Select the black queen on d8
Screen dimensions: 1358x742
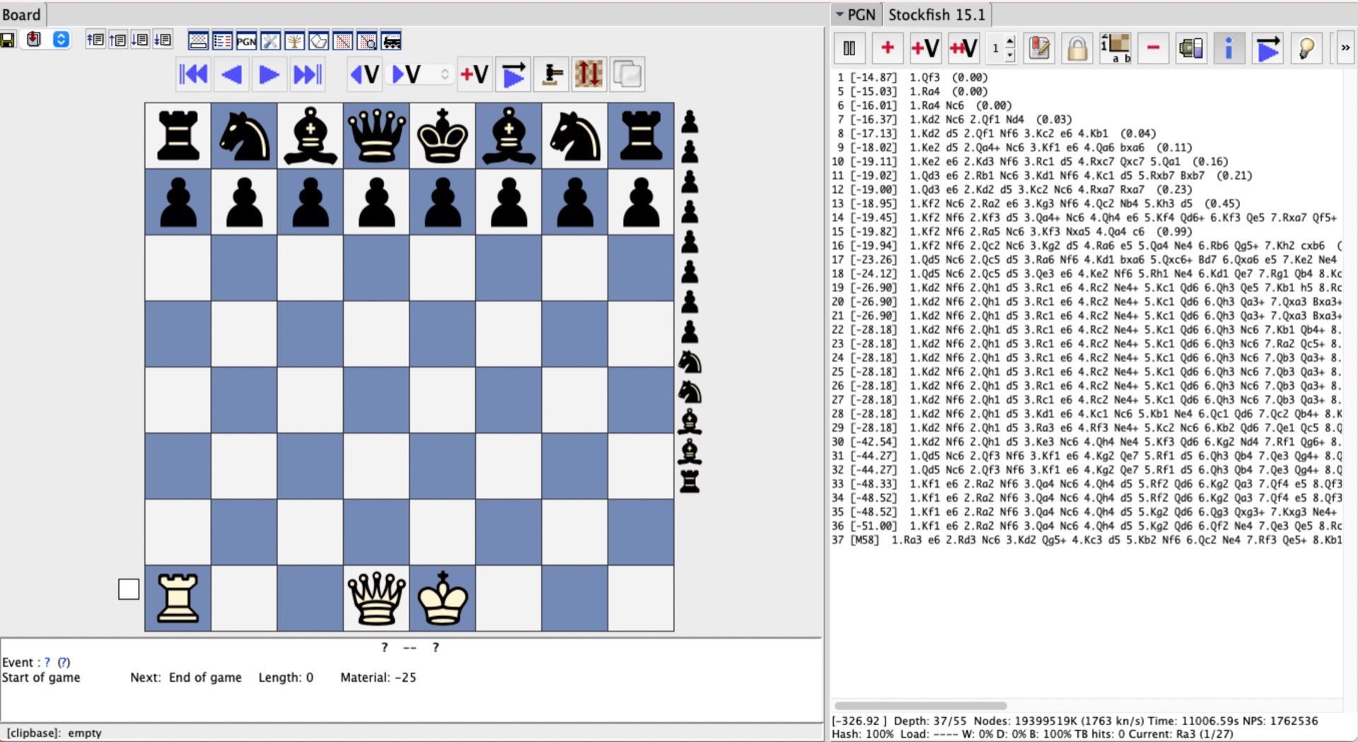pyautogui.click(x=376, y=135)
